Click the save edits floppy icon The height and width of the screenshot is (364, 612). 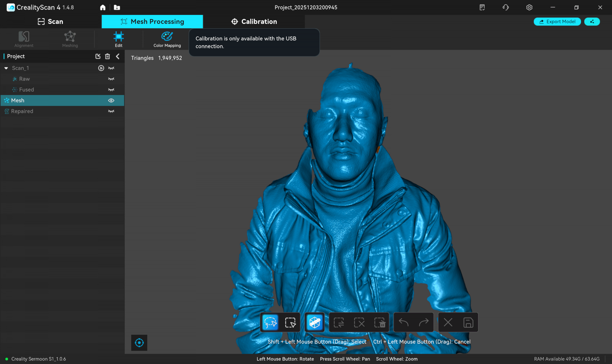(x=468, y=323)
